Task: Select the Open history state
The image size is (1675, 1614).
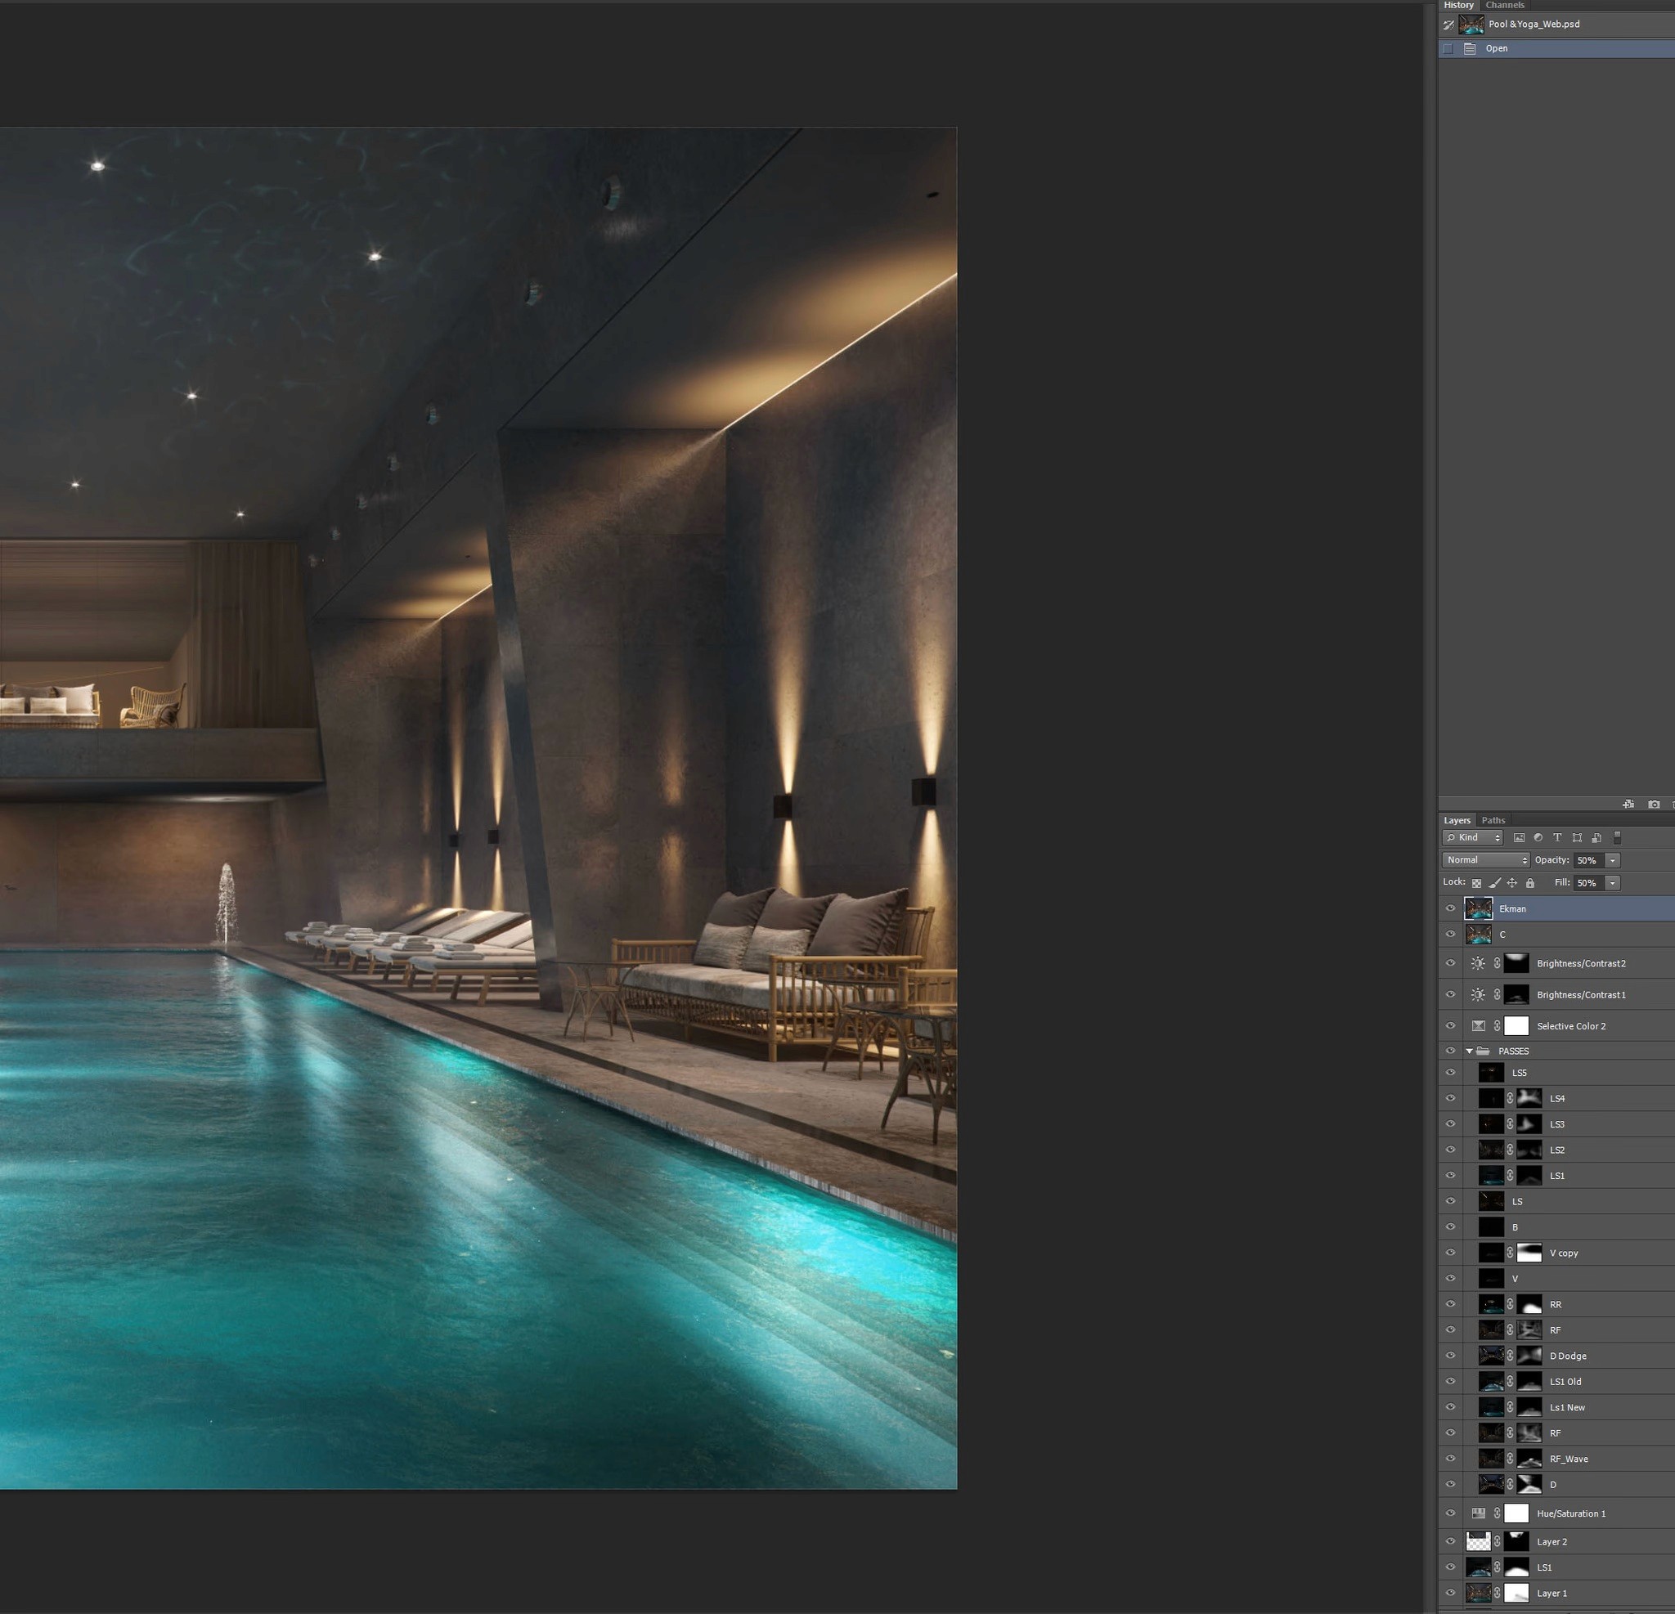Action: click(x=1496, y=49)
